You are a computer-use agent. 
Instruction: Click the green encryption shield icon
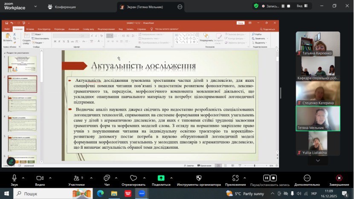click(x=256, y=6)
